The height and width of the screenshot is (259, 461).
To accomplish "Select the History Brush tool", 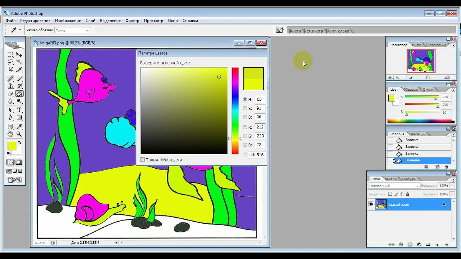I will (19, 86).
